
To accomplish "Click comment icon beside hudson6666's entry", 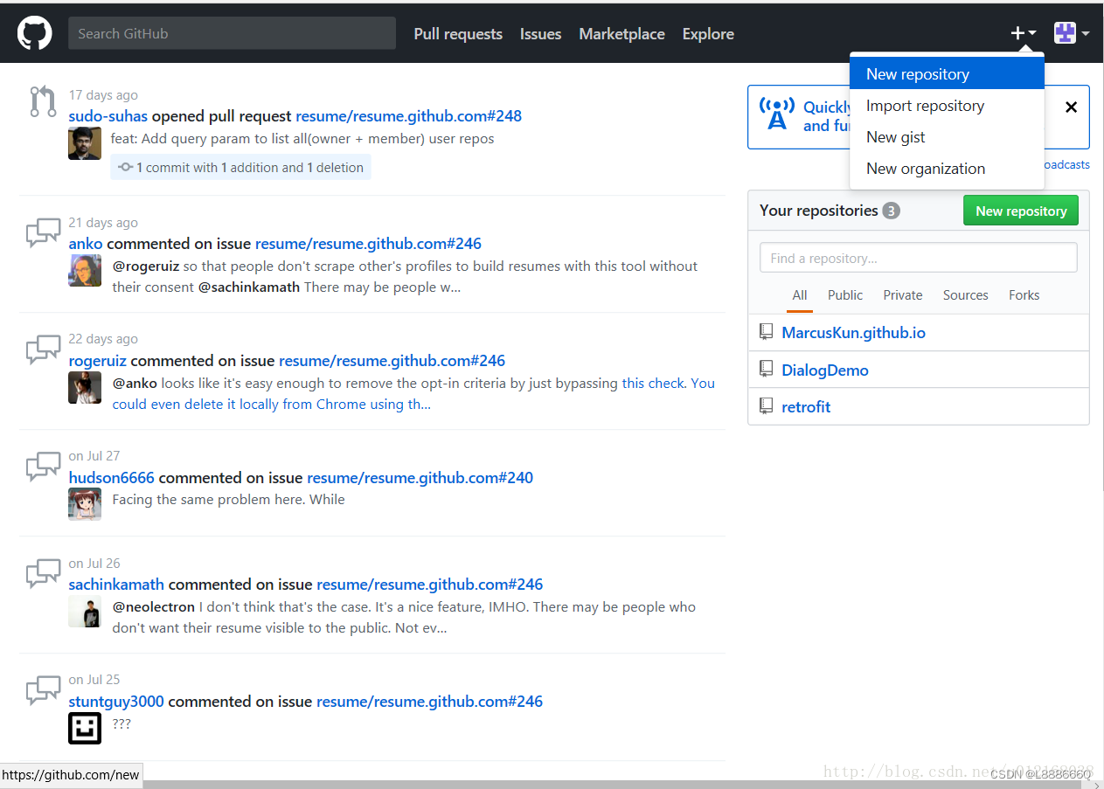I will [x=43, y=466].
